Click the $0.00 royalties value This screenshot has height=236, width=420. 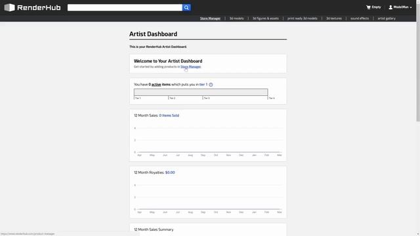tap(170, 172)
